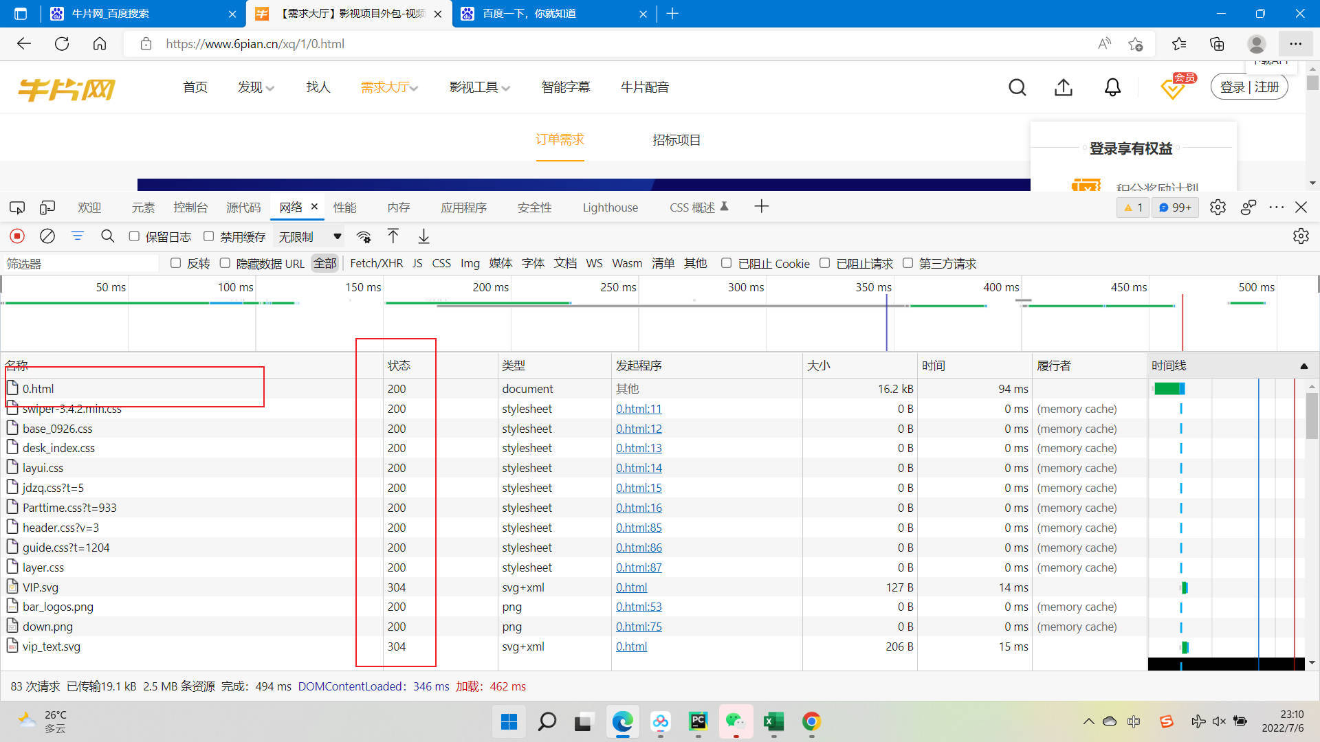The width and height of the screenshot is (1320, 742).
Task: Open the 0.html:11 initiator link
Action: (x=639, y=409)
